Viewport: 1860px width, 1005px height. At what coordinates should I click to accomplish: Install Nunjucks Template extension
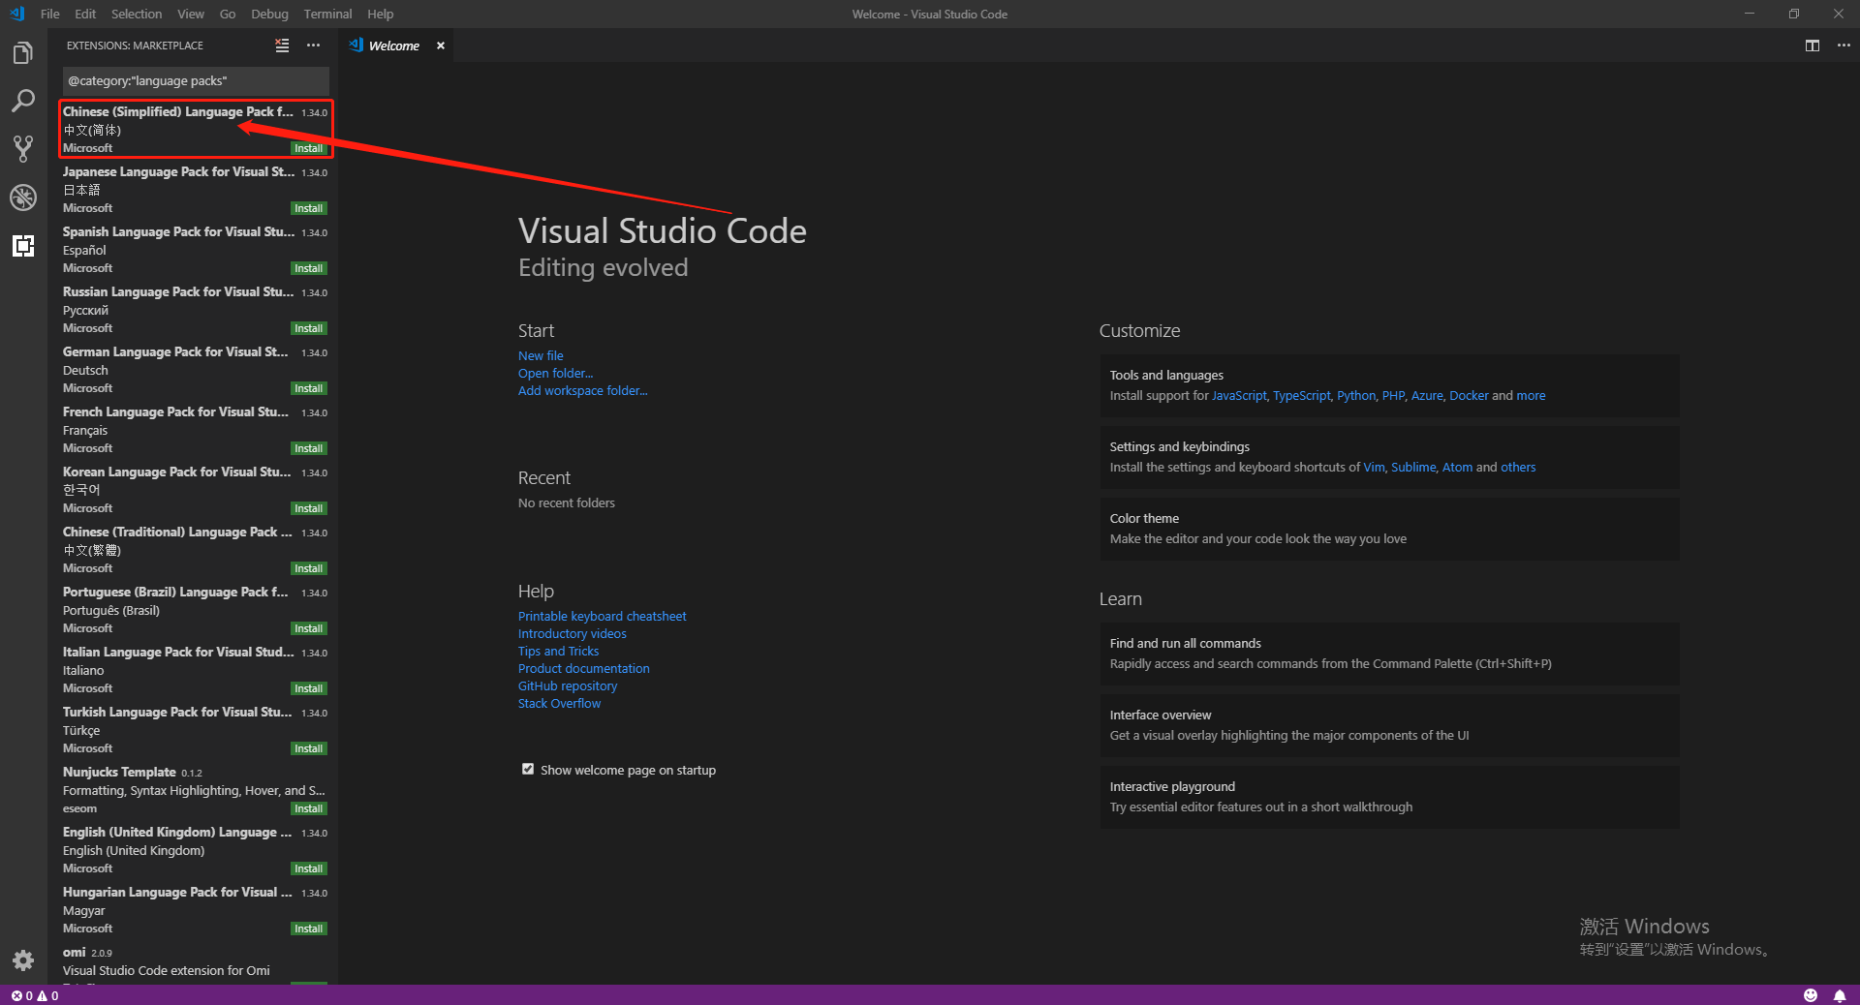(x=309, y=808)
